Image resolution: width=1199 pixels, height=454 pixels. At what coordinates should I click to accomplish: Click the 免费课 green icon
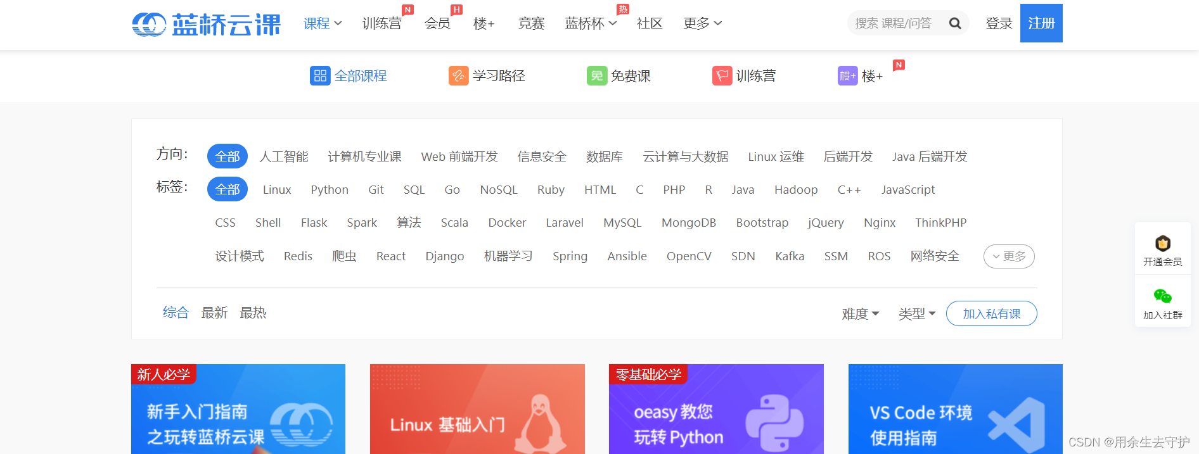pos(596,76)
